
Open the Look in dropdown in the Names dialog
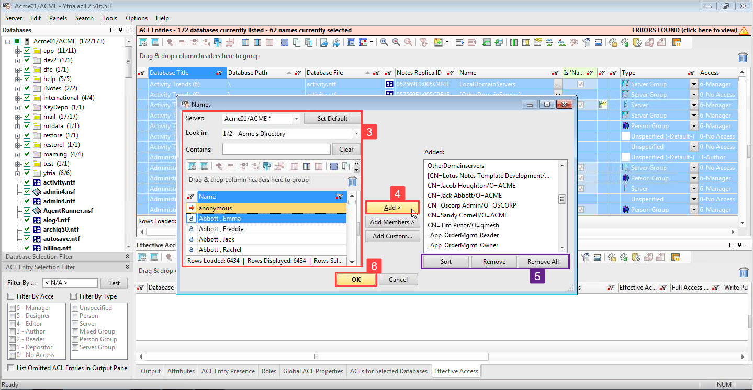[356, 133]
